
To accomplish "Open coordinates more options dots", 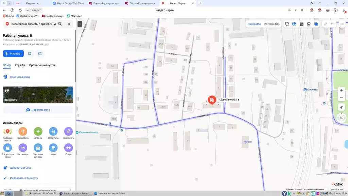I will [x=46, y=45].
